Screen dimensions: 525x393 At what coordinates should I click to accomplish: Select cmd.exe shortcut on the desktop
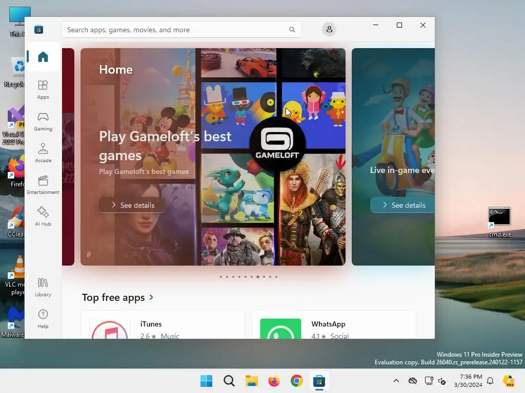coord(499,222)
